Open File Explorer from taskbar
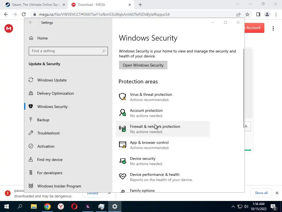Image resolution: width=282 pixels, height=212 pixels. point(34,206)
